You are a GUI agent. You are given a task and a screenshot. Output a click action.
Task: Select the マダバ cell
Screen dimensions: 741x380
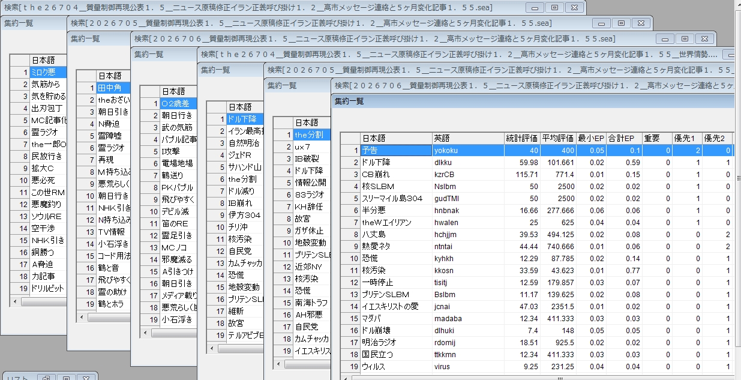[x=395, y=318]
